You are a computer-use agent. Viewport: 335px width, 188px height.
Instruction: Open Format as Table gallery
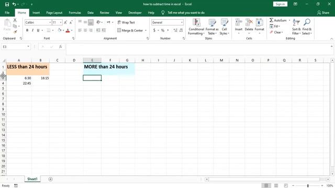(x=212, y=27)
